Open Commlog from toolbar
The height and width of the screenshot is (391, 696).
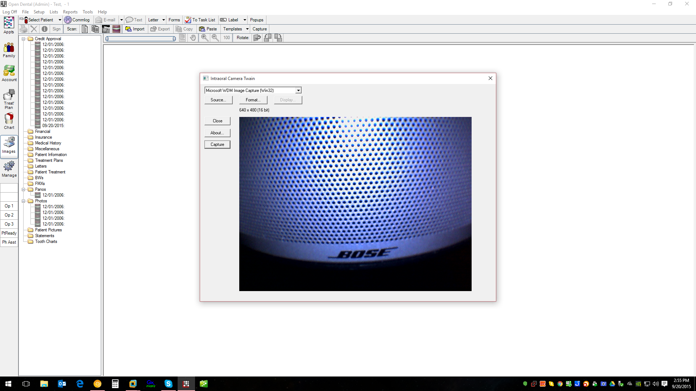[x=77, y=20]
